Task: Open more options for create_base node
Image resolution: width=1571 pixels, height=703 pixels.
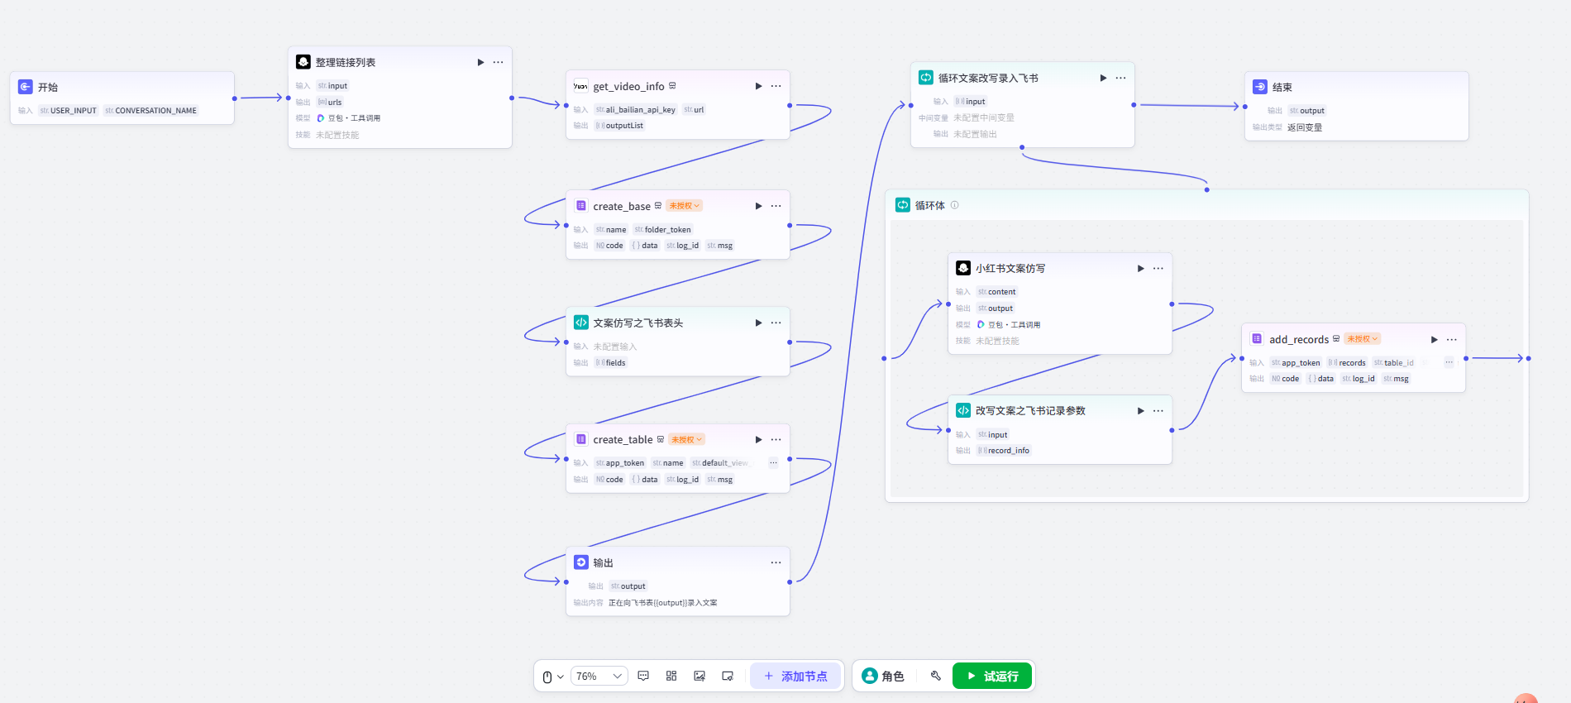Action: [776, 206]
